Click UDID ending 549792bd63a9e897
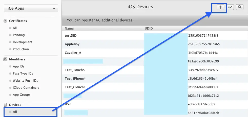The image size is (248, 117). [203, 70]
